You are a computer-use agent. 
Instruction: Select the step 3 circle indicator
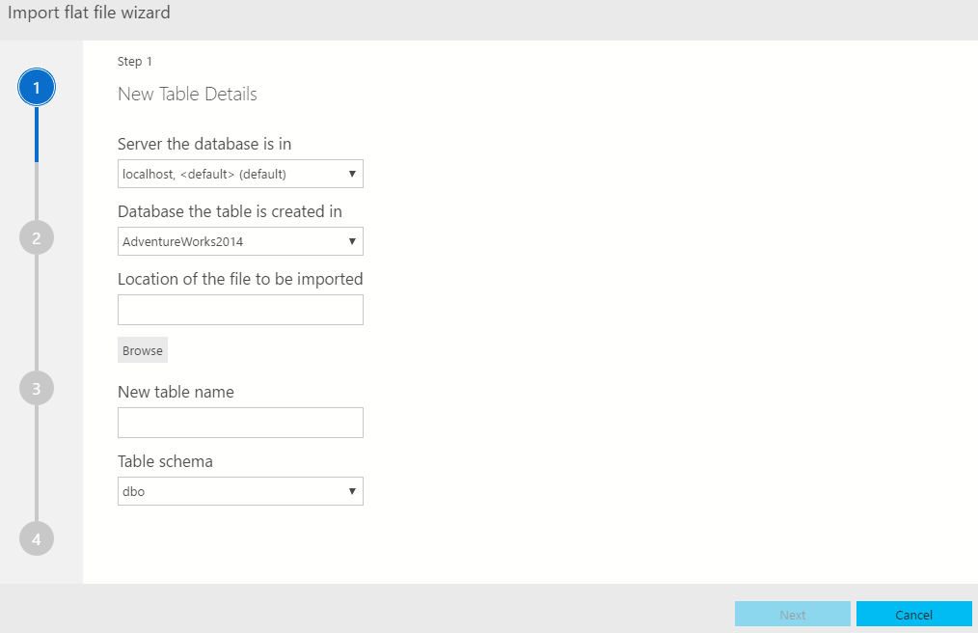click(37, 388)
